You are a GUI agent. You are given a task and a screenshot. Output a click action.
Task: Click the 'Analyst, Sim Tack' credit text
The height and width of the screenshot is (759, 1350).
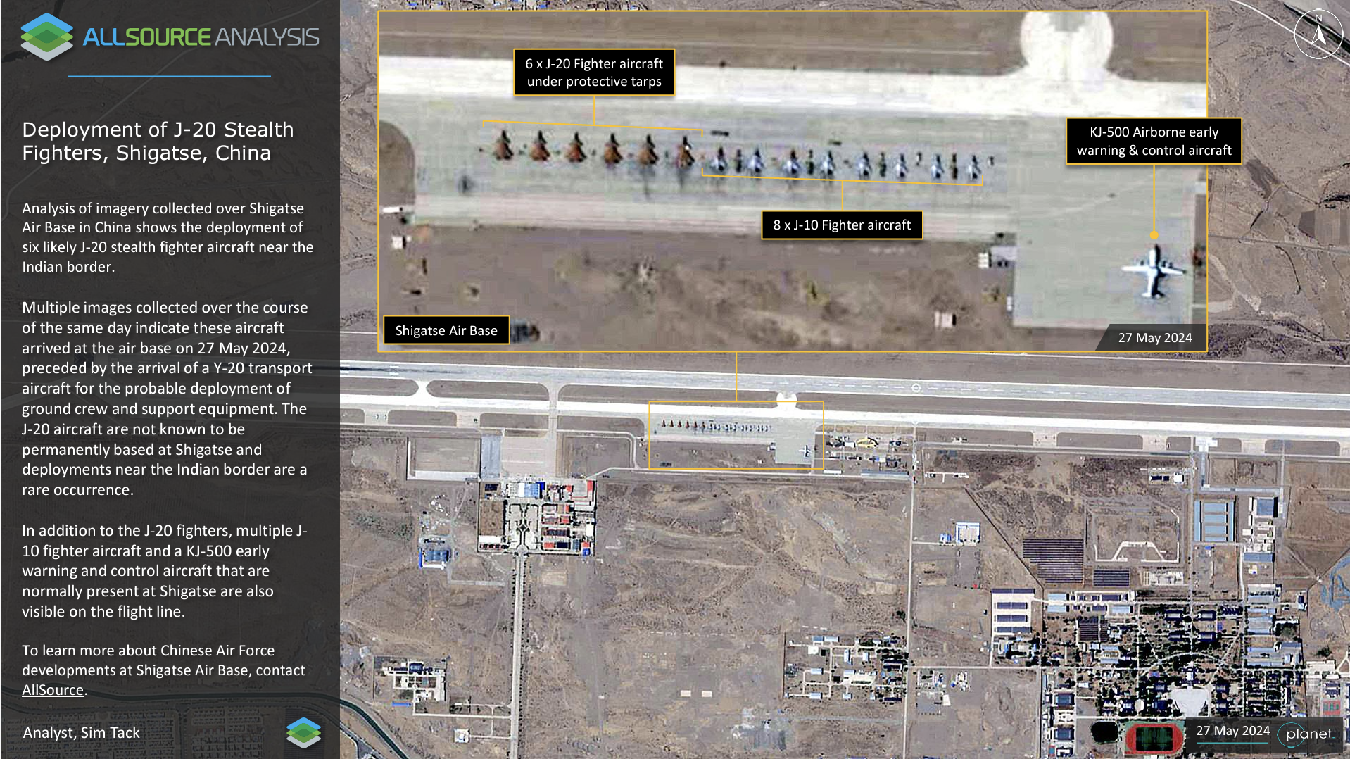pos(82,732)
